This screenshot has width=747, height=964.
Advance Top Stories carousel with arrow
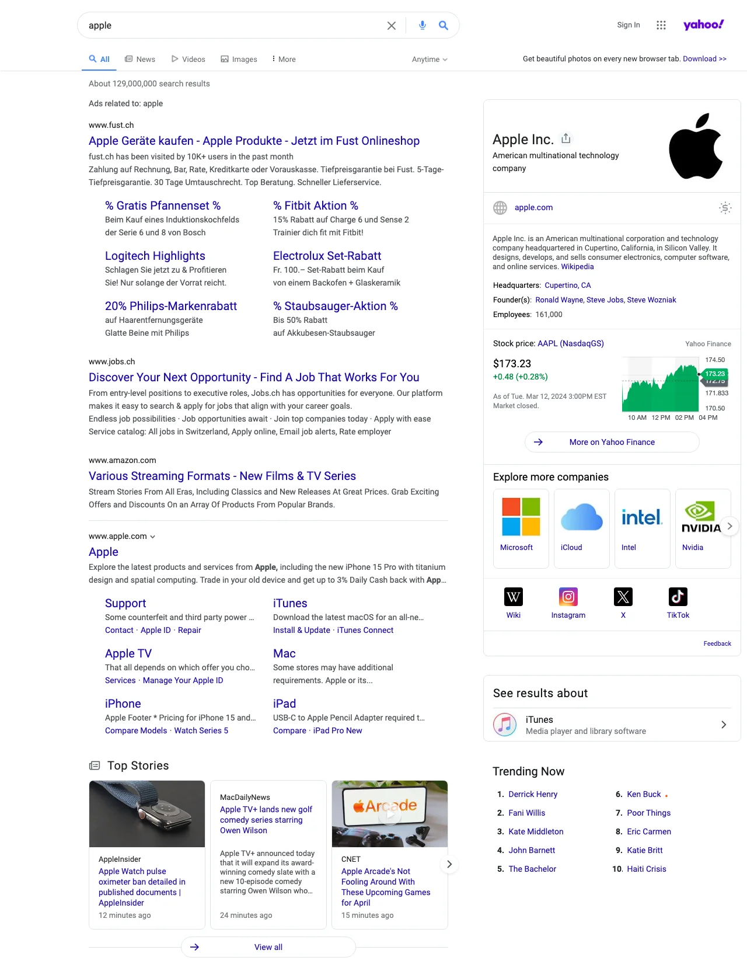(x=449, y=864)
